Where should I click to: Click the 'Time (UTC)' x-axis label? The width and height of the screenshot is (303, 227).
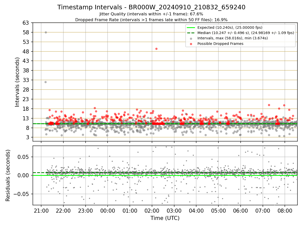point(165,218)
